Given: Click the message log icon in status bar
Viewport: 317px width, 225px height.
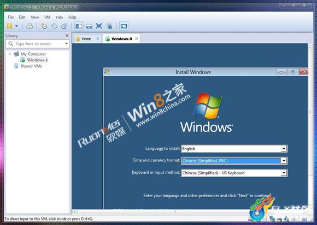Looking at the screenshot, I should pos(304,219).
